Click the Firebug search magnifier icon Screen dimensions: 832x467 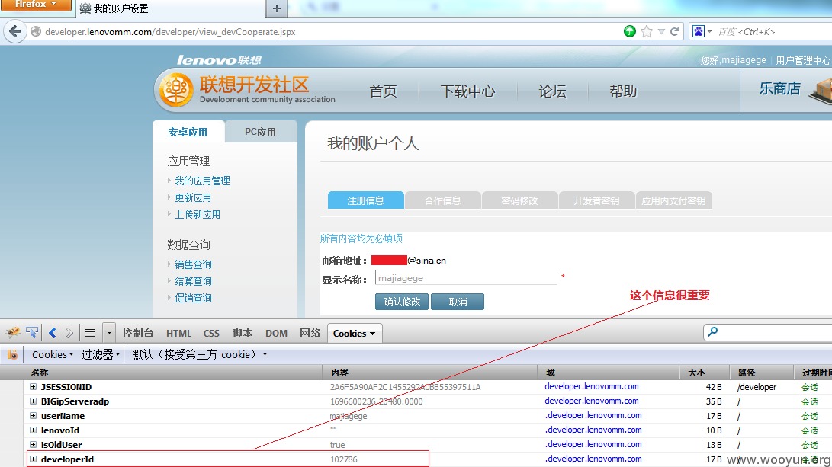pos(712,332)
